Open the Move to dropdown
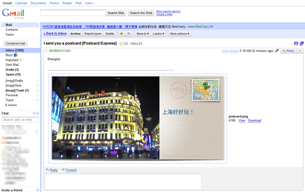305x192 pixels. (x=143, y=34)
